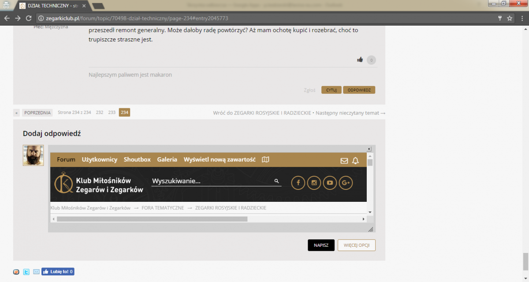Bookmark this page with the star icon
Viewport: 529px width, 282px height.
(x=510, y=19)
